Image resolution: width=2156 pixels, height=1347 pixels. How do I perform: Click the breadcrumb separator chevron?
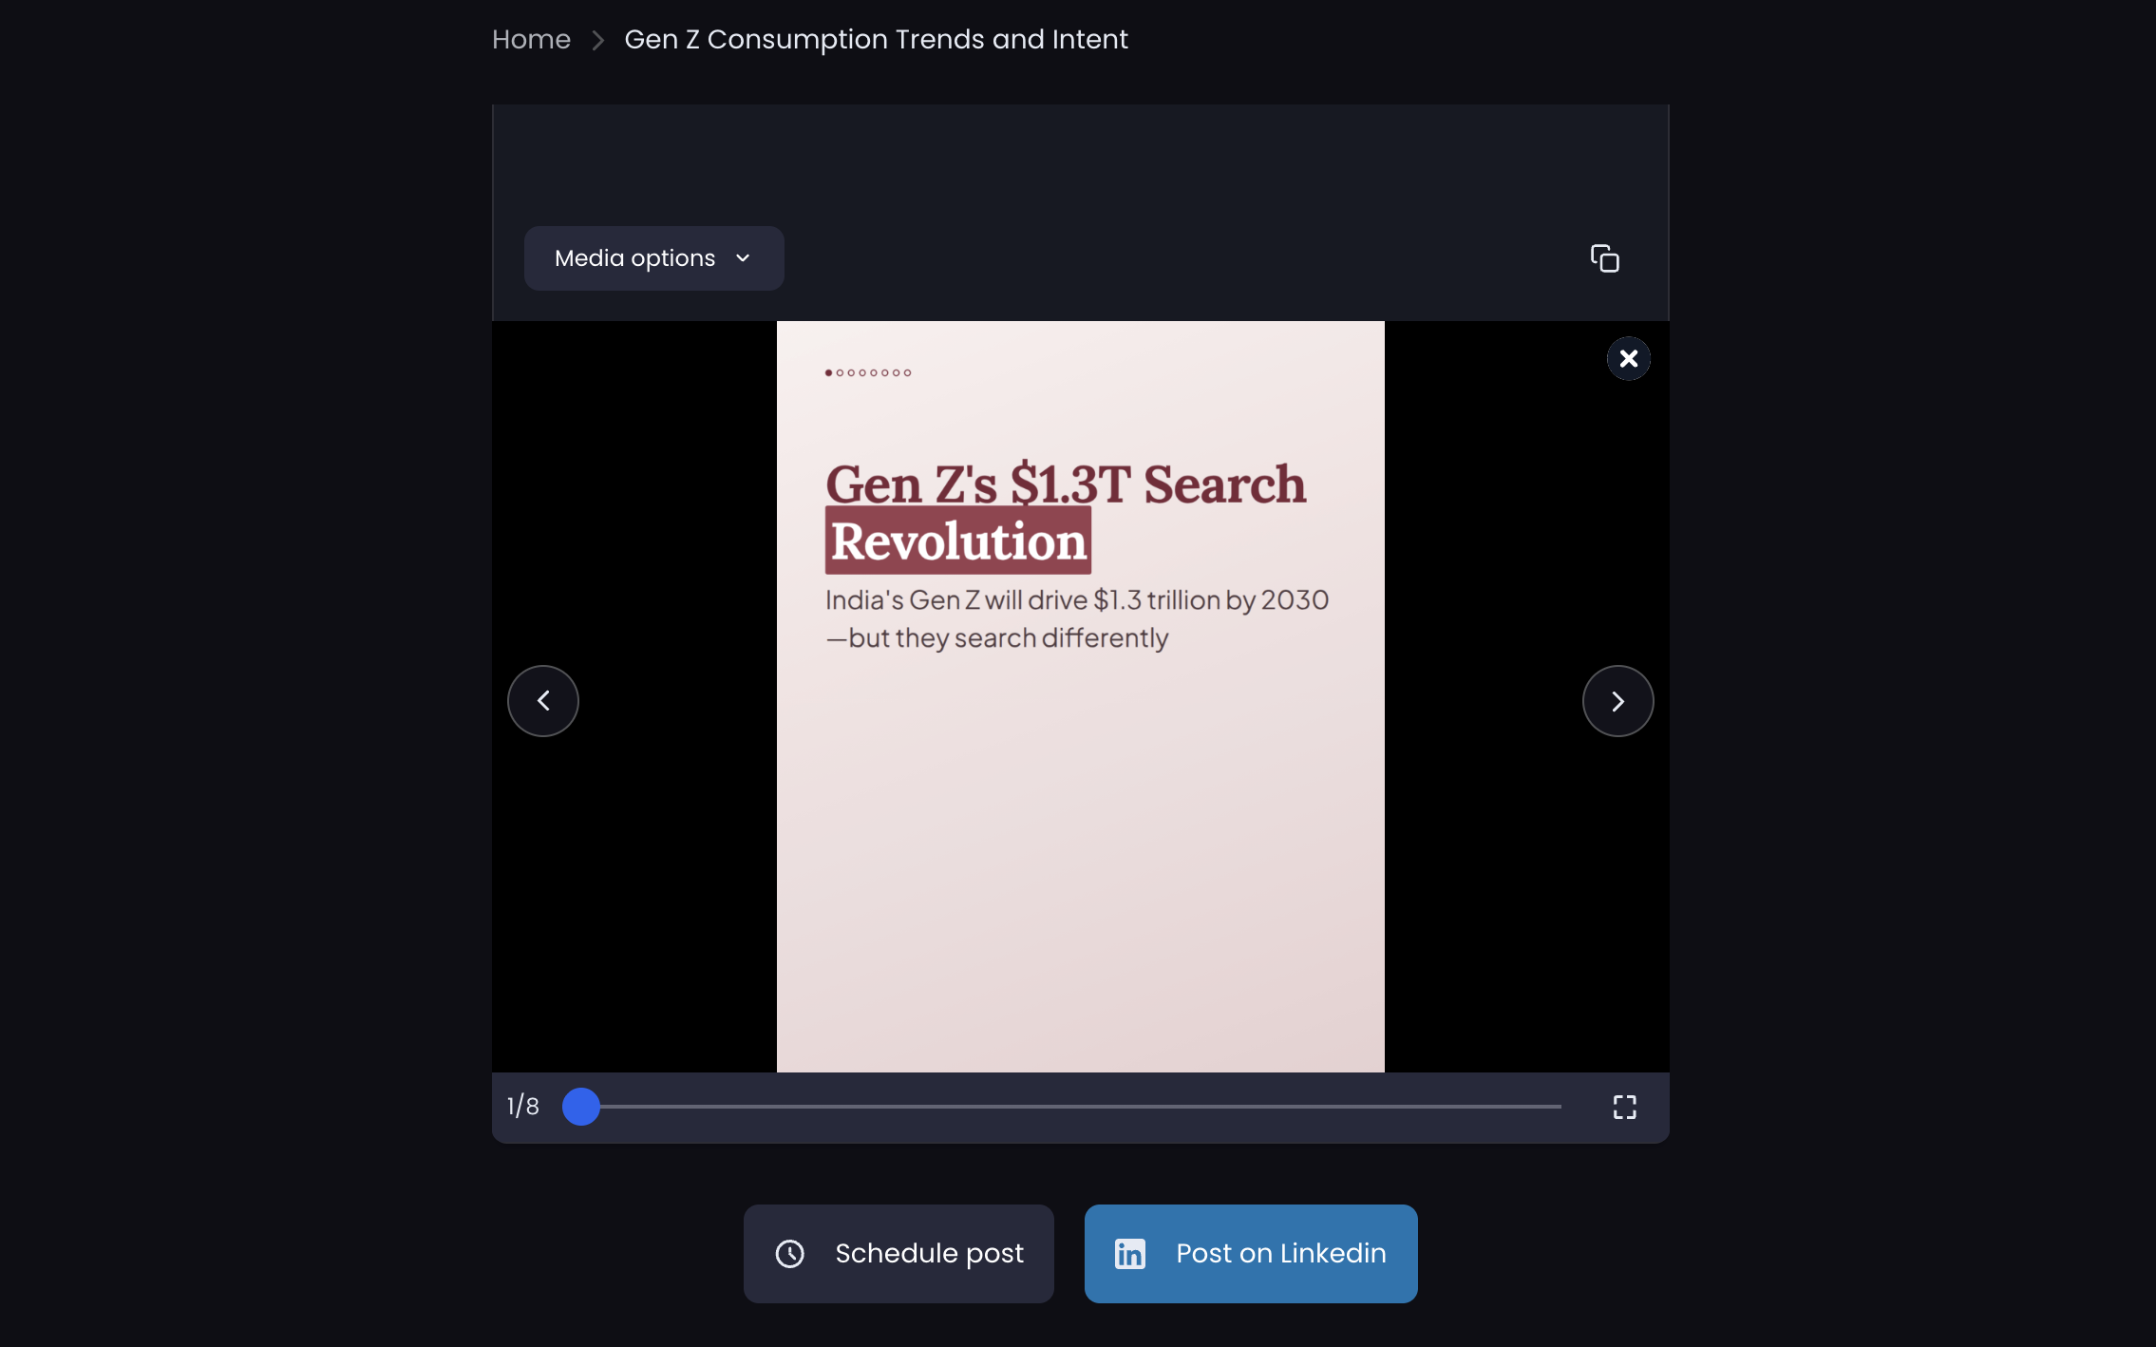(x=597, y=40)
